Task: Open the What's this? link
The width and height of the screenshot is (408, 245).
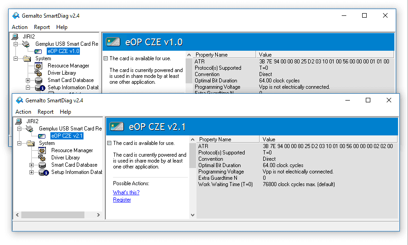Action: pos(126,192)
